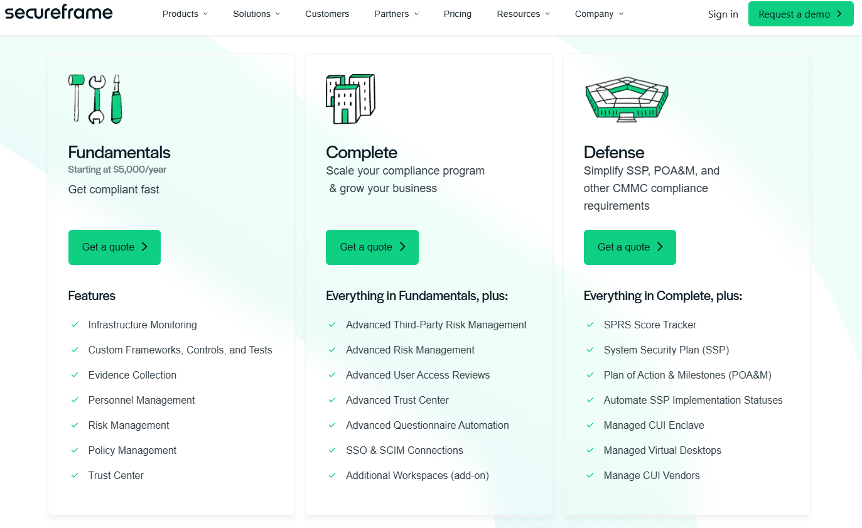
Task: Click 'Advanced Questionnaire Automation' text
Action: pyautogui.click(x=428, y=425)
